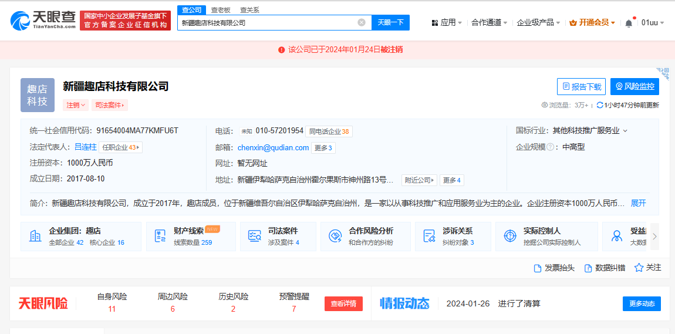Clear the search field with X icon
Viewport: 675px width, 334px height.
point(362,23)
